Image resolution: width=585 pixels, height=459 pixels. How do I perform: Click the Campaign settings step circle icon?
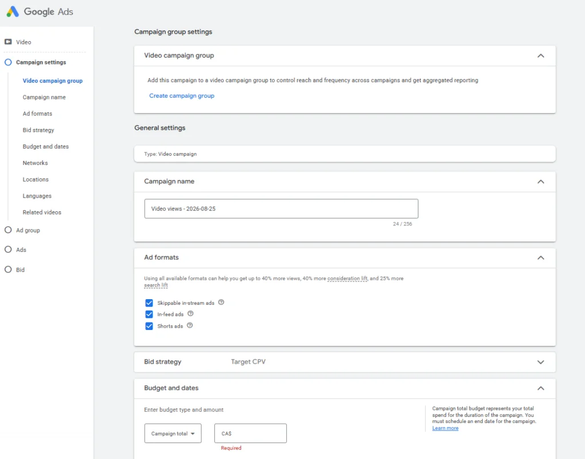tap(8, 62)
